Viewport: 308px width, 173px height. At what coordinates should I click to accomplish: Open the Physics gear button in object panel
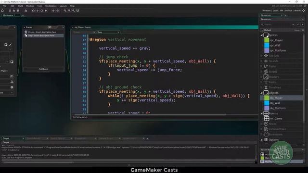click(12, 87)
